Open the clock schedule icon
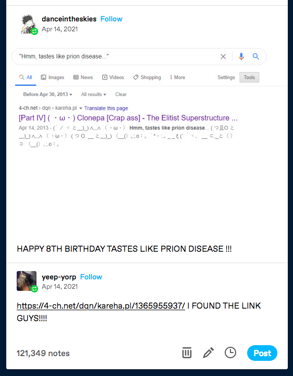This screenshot has height=376, width=293. (230, 352)
